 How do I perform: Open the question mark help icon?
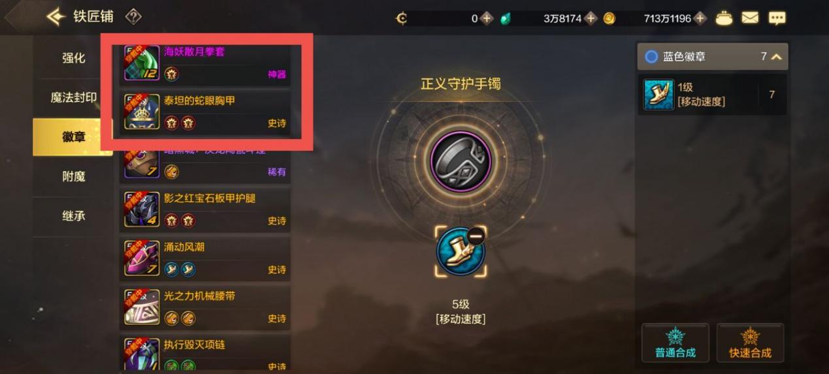pyautogui.click(x=133, y=16)
